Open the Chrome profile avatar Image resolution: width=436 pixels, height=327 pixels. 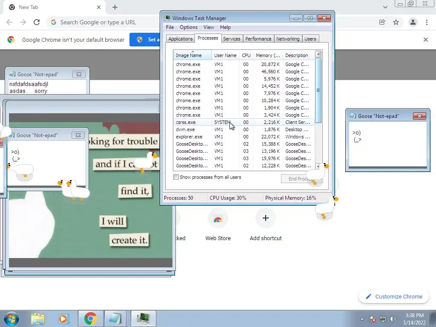413,22
